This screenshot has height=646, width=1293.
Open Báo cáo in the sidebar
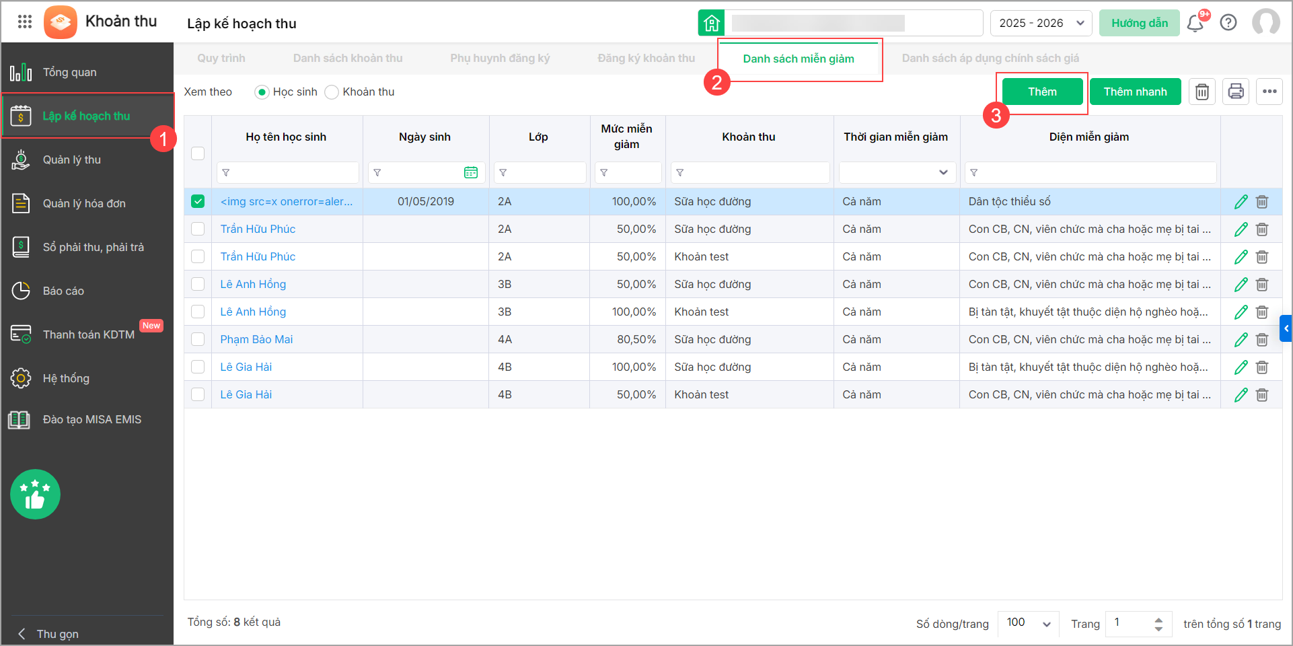point(87,291)
